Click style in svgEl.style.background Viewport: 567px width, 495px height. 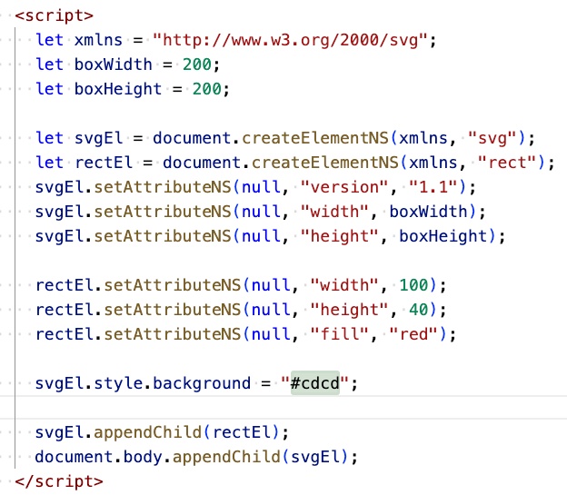click(x=118, y=383)
